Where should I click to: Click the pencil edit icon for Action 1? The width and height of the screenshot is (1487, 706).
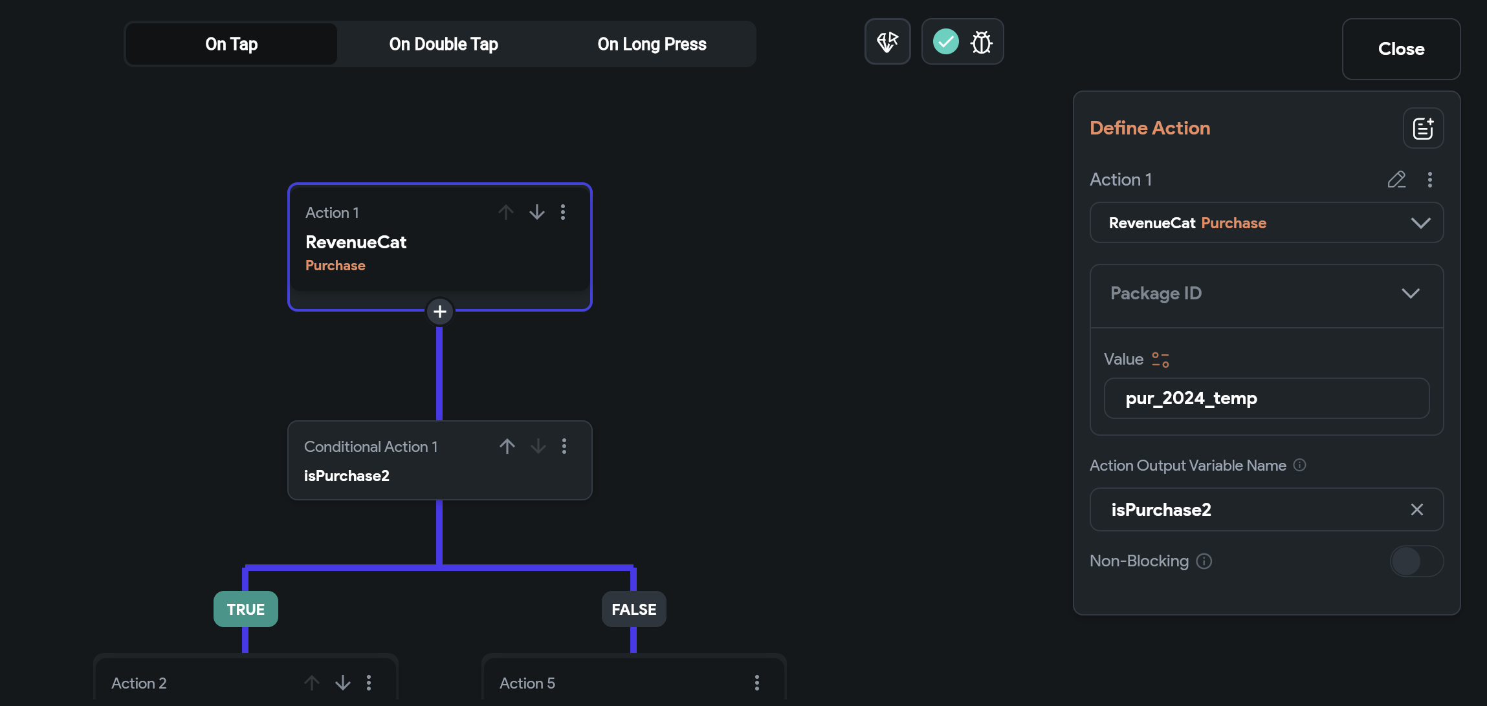pyautogui.click(x=1396, y=180)
